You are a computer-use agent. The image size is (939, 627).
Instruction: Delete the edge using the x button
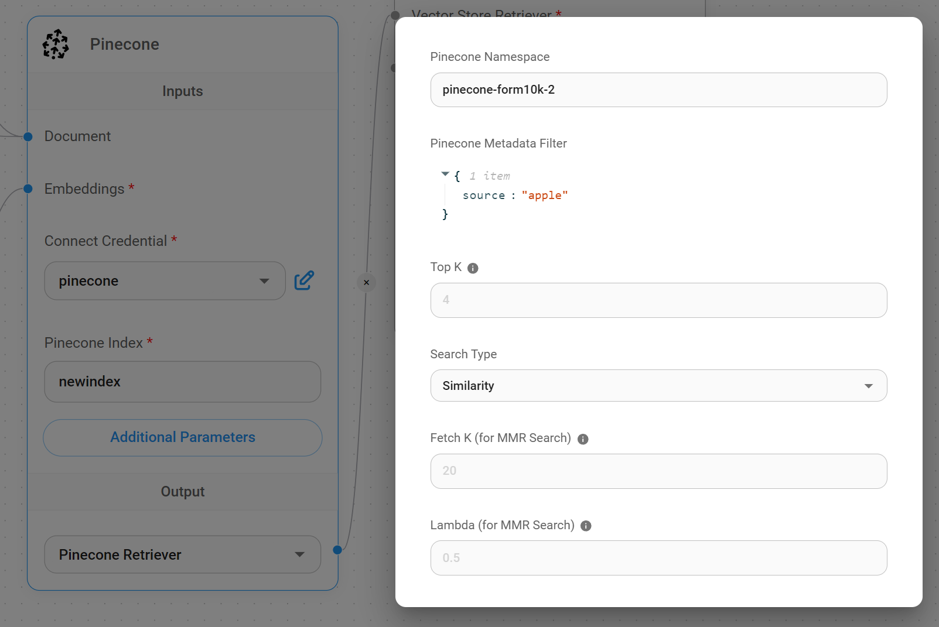367,283
